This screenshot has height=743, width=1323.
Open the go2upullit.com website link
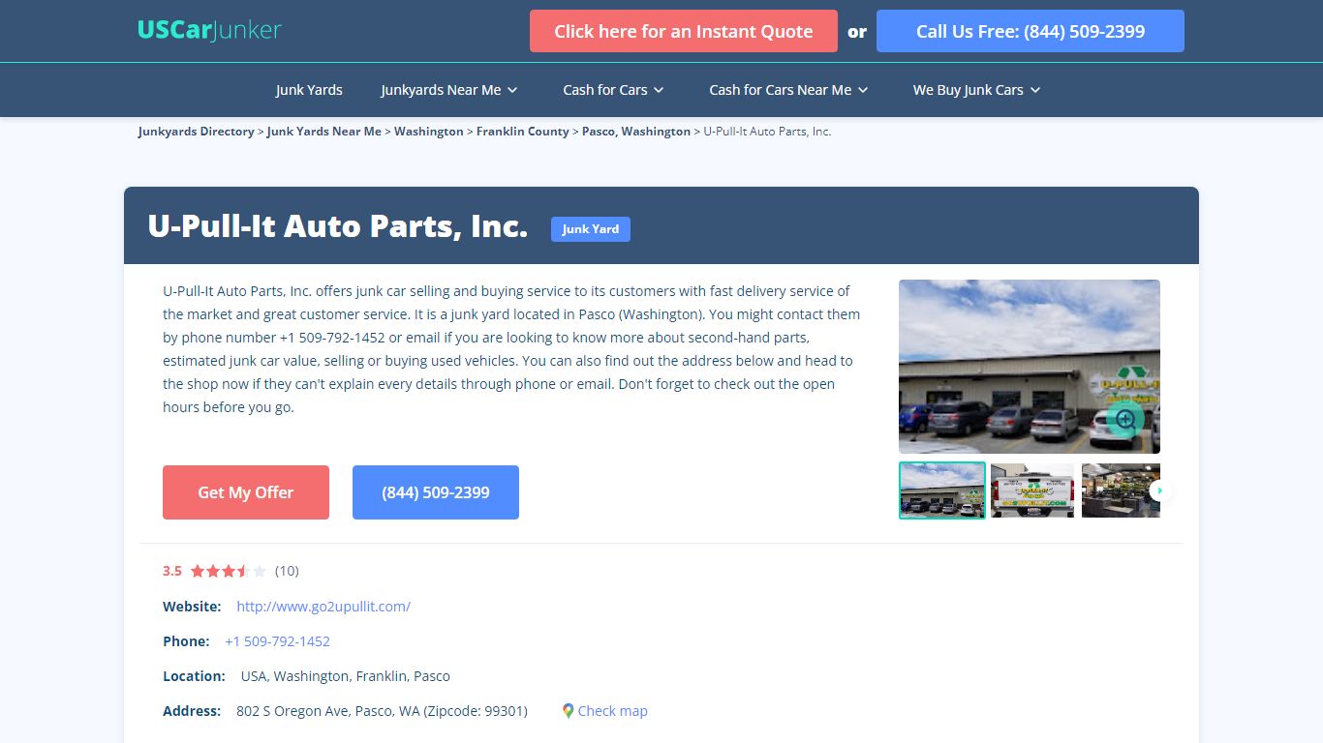tap(323, 607)
